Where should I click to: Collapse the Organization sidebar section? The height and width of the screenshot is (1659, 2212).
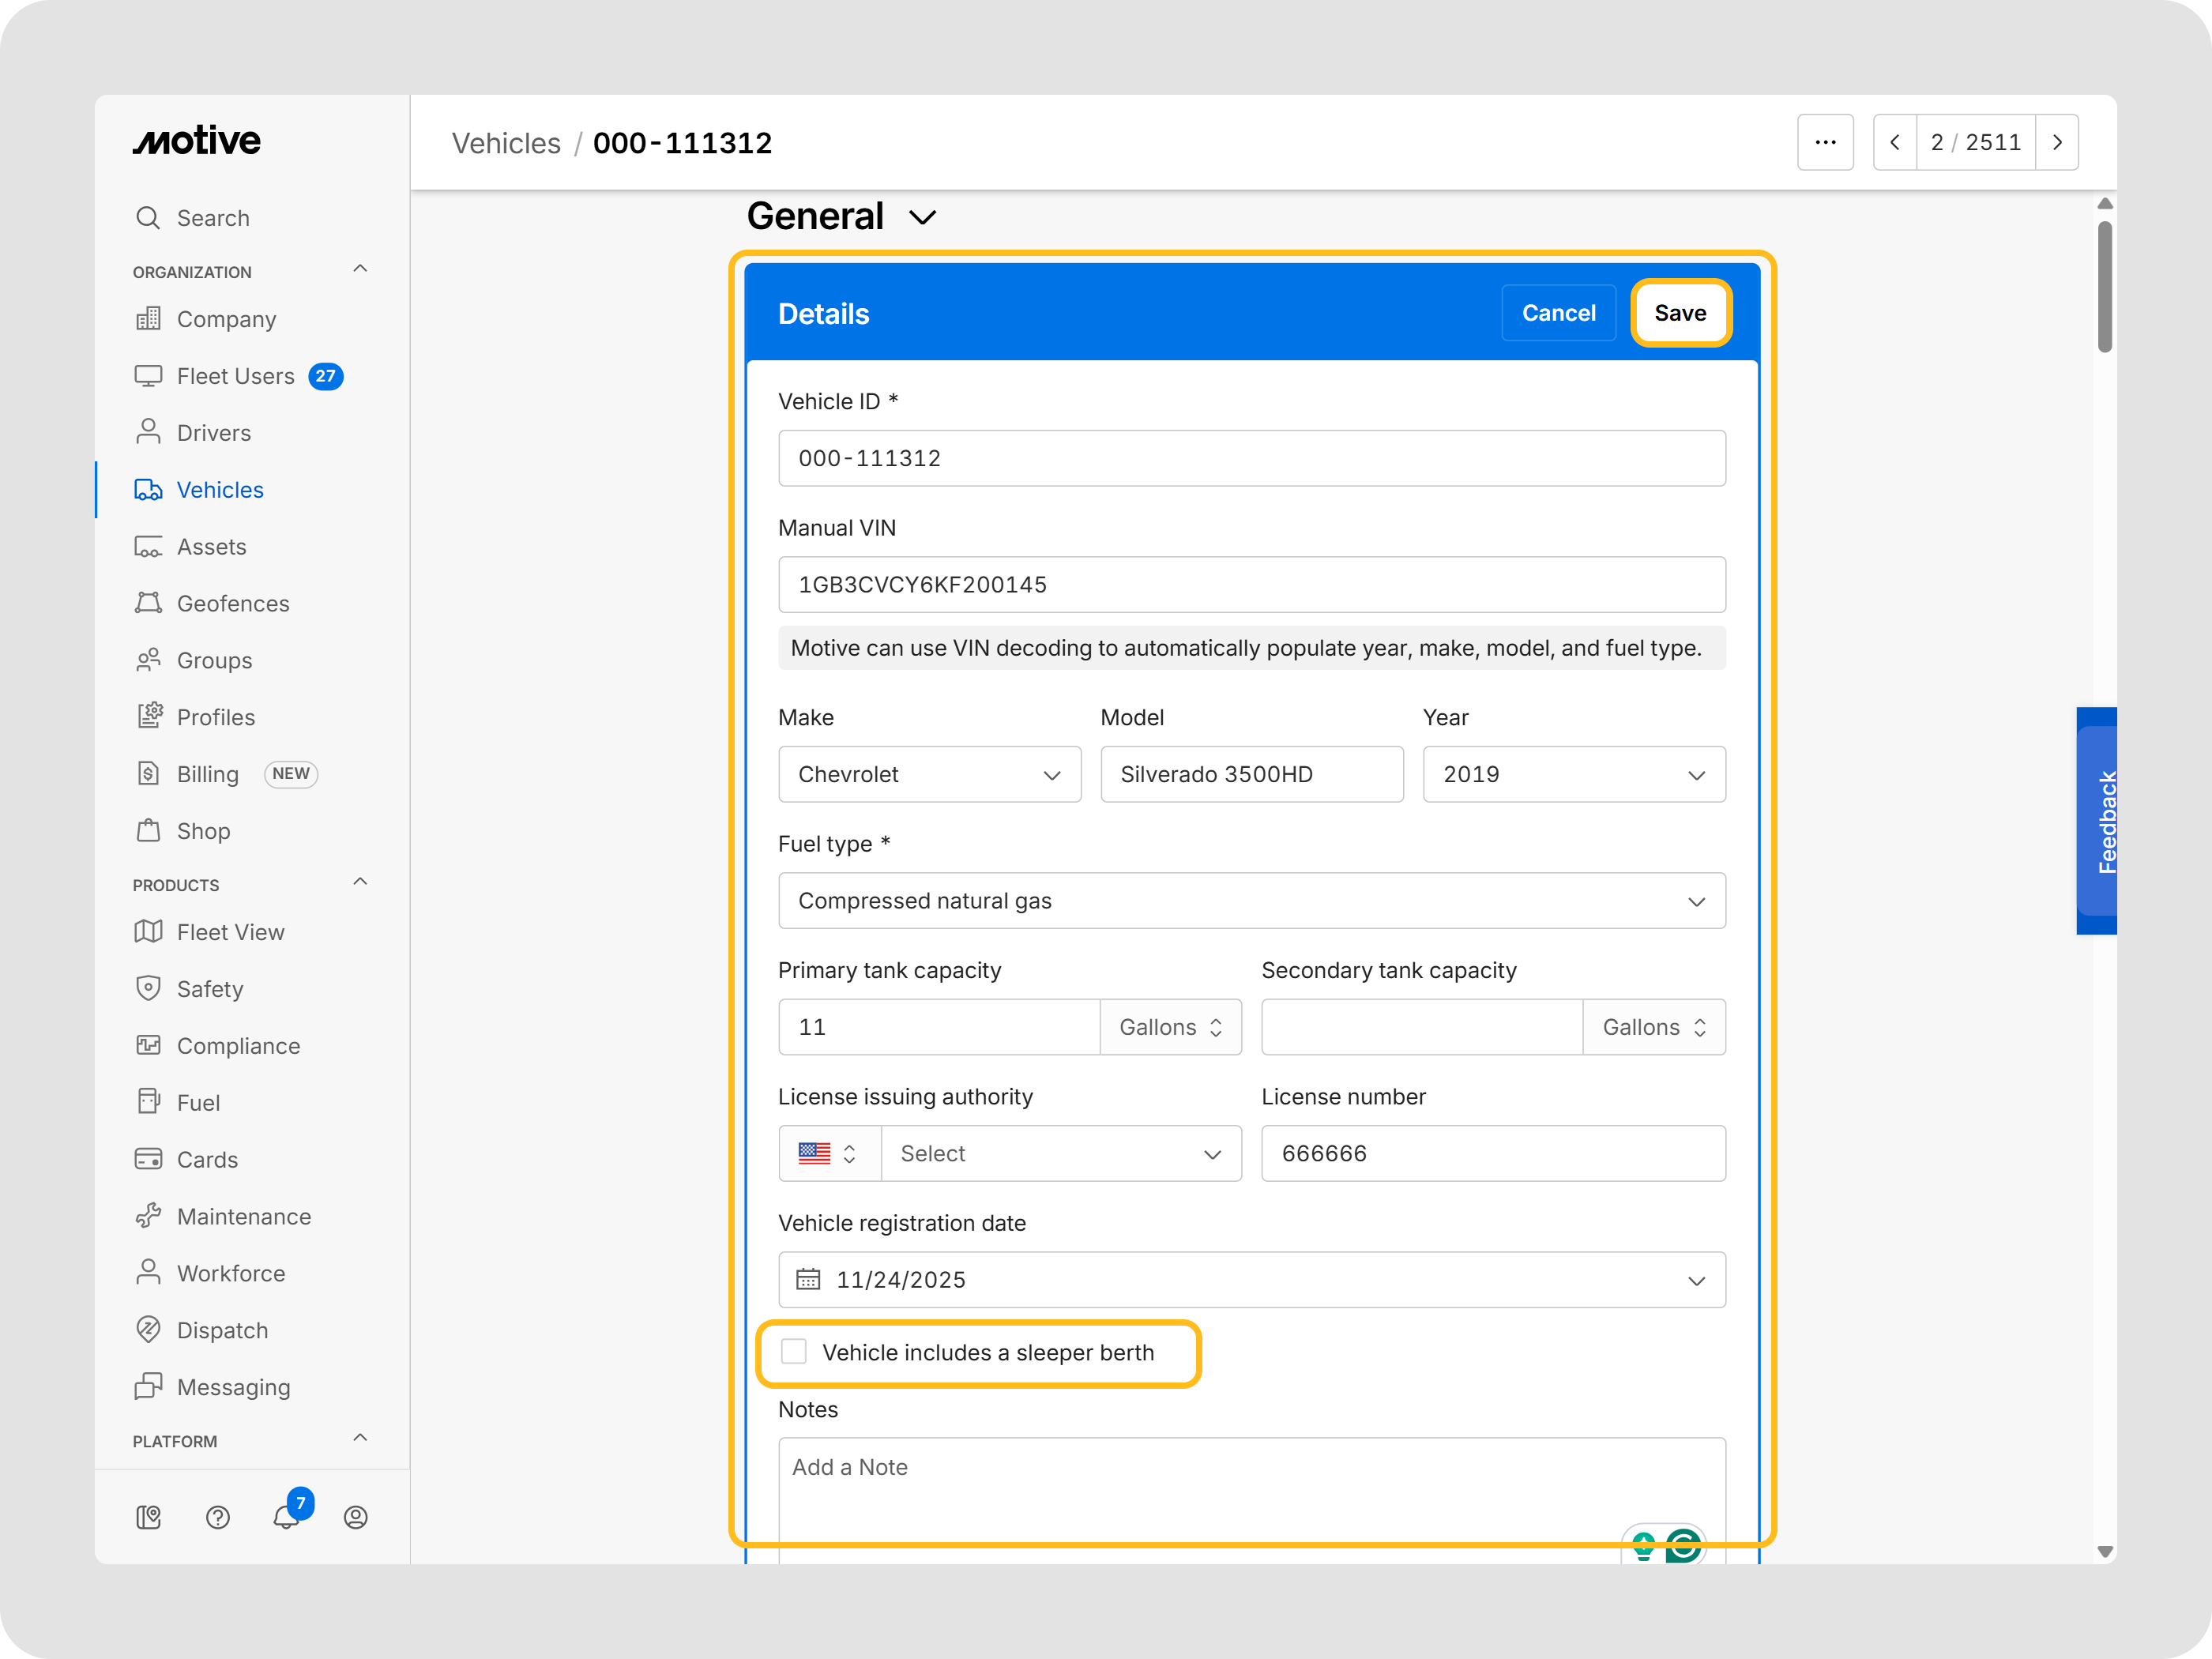pyautogui.click(x=360, y=269)
